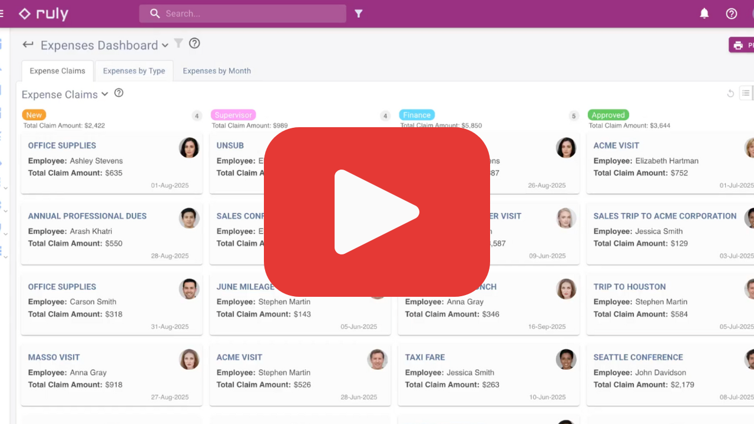Click the Ruly logo
Screen dimensions: 754x424
click(x=43, y=14)
